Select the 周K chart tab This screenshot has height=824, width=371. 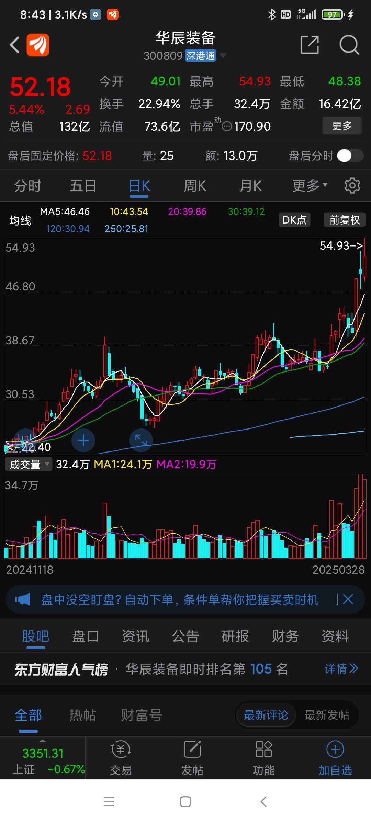[x=195, y=186]
